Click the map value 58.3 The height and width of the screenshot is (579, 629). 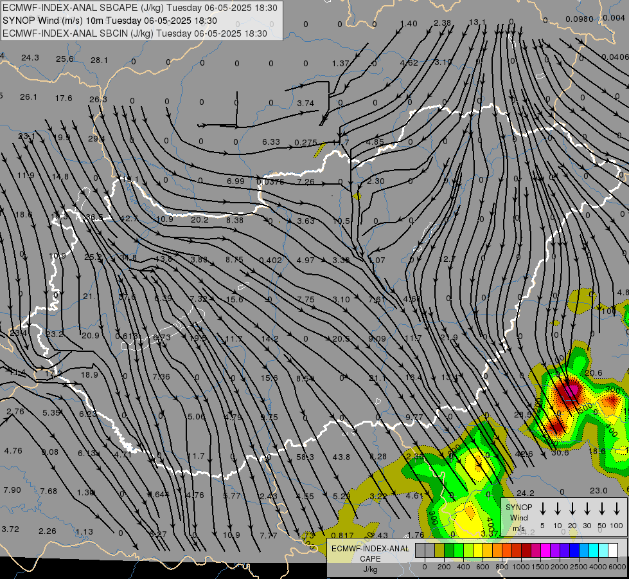[305, 457]
